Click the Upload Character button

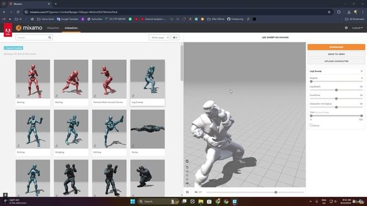(x=336, y=61)
